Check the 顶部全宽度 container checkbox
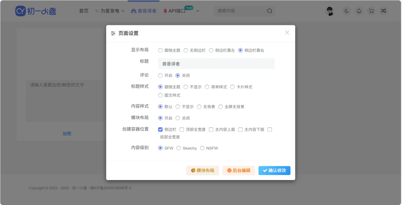 182,129
